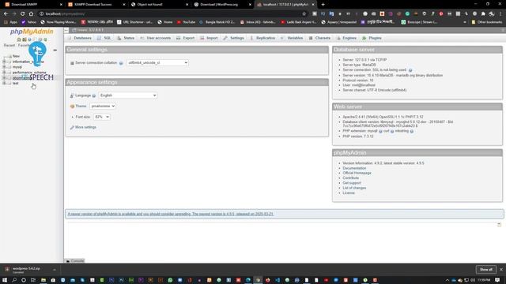Click the newer phpMyAdmin version notice link
The image size is (506, 284).
click(x=171, y=214)
